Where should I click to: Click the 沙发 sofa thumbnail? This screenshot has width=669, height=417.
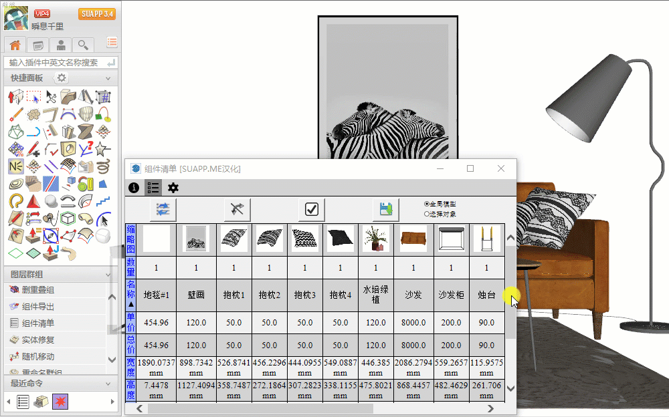413,239
